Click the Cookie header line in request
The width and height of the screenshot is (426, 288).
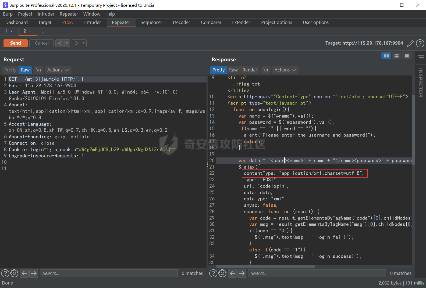tap(92, 149)
